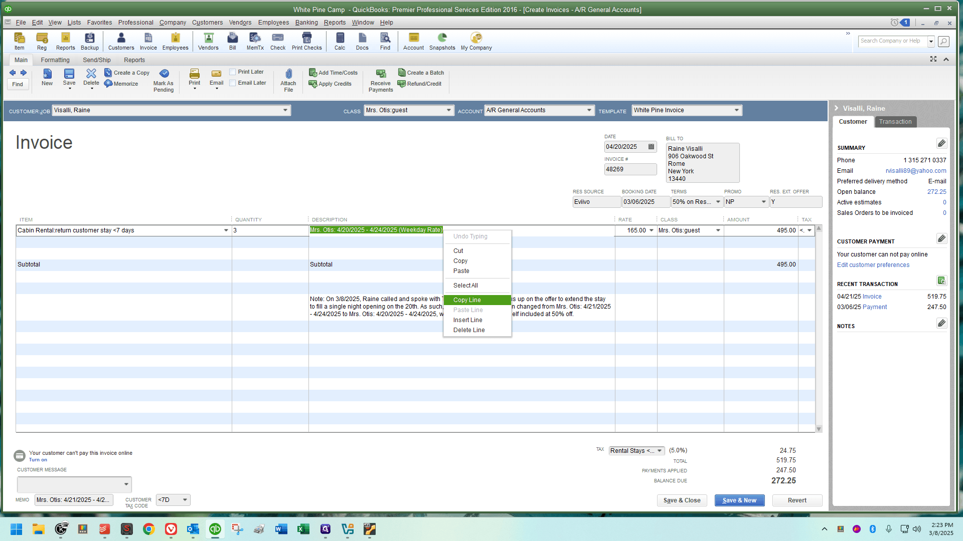Open header Class dropdown

click(449, 110)
